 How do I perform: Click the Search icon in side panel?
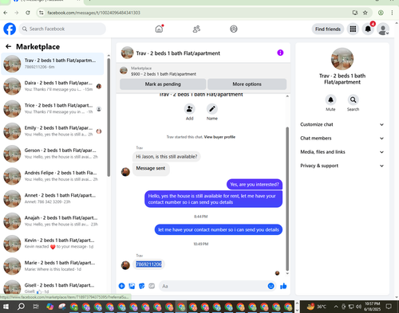coord(353,100)
